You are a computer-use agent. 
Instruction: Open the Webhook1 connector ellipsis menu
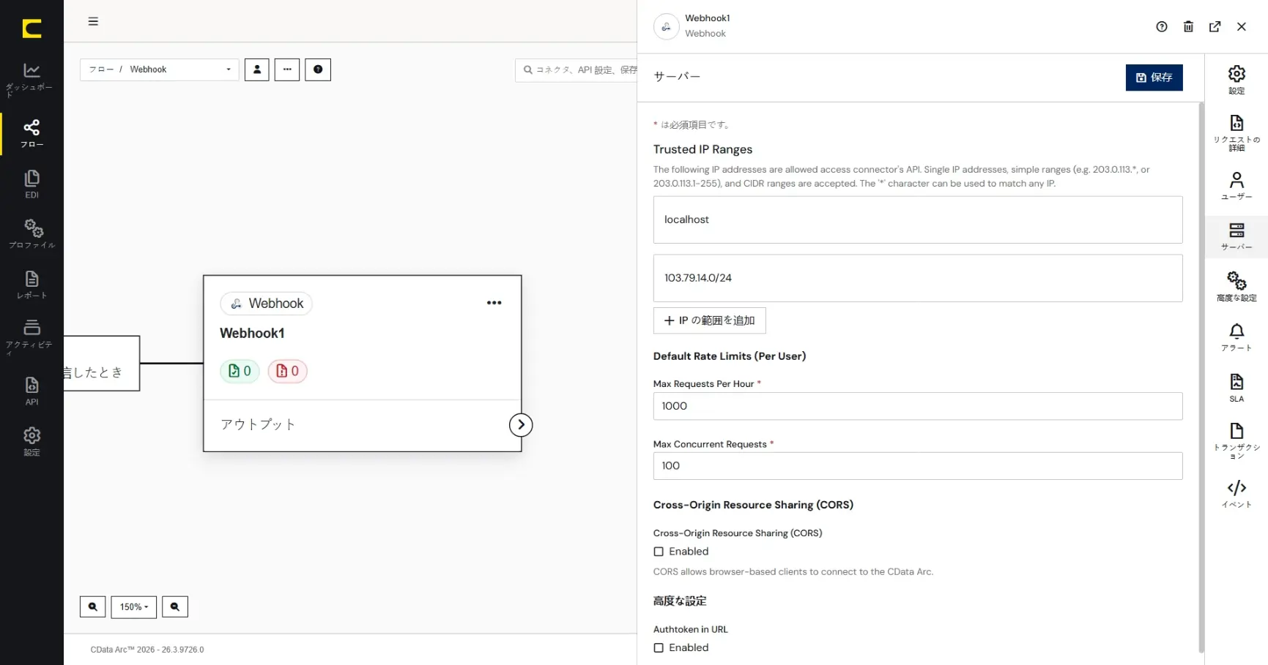[x=494, y=303]
